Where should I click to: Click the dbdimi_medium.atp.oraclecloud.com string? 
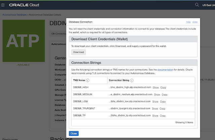[x=131, y=94]
